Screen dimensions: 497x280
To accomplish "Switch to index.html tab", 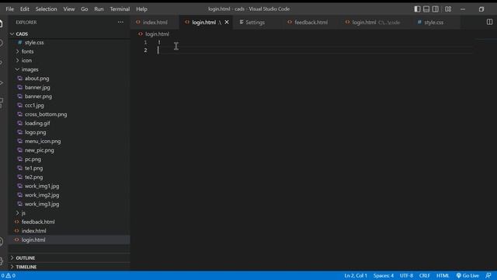I will click(x=155, y=23).
